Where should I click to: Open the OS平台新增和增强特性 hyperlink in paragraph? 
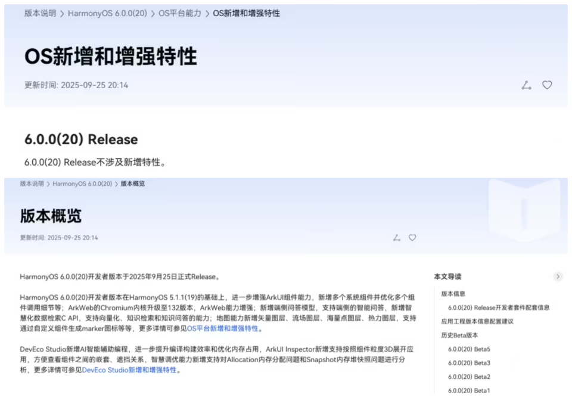(x=223, y=328)
